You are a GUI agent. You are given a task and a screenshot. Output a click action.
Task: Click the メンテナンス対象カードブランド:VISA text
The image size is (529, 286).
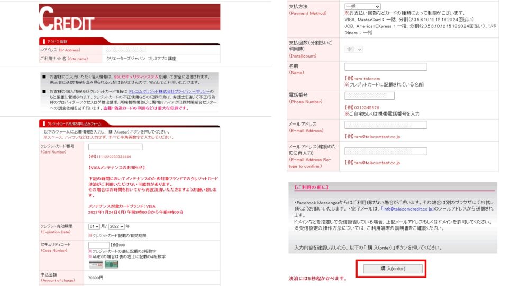pyautogui.click(x=122, y=206)
